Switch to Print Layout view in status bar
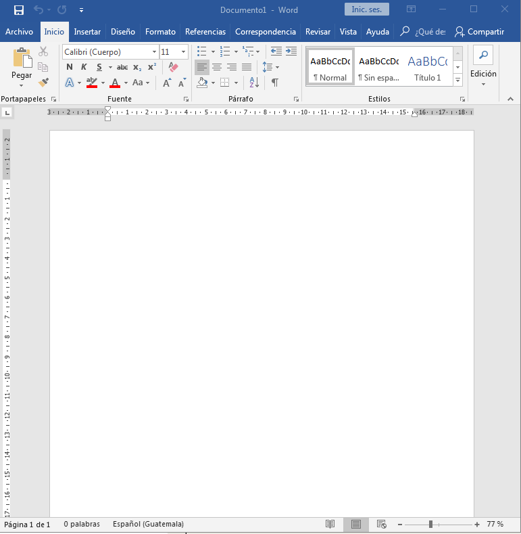Viewport: 521px width, 534px height. (x=356, y=524)
